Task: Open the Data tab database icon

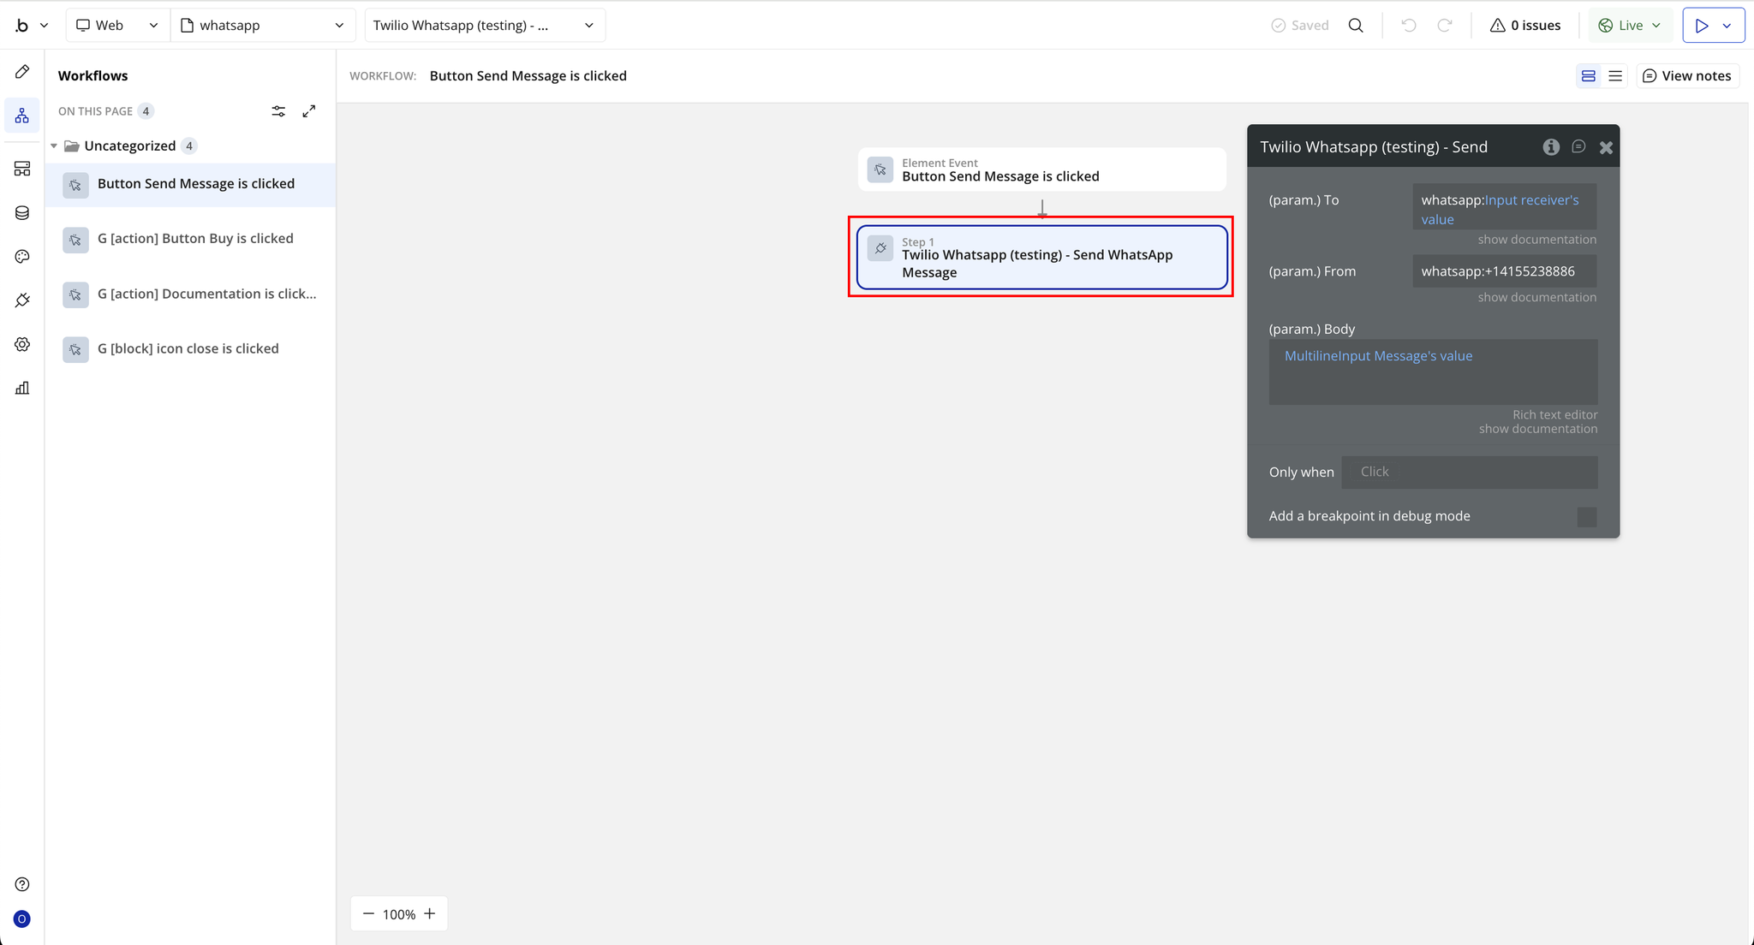Action: (x=22, y=213)
